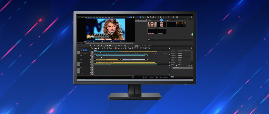Open the save dropdown on the timeline toolbar

(x=99, y=48)
